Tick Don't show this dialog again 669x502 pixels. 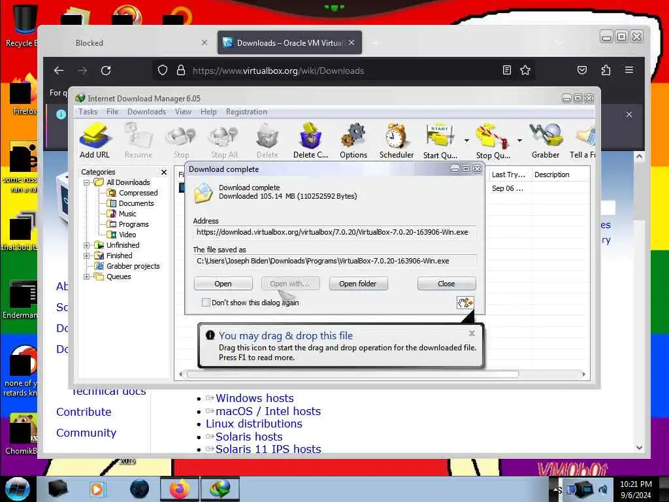[206, 303]
